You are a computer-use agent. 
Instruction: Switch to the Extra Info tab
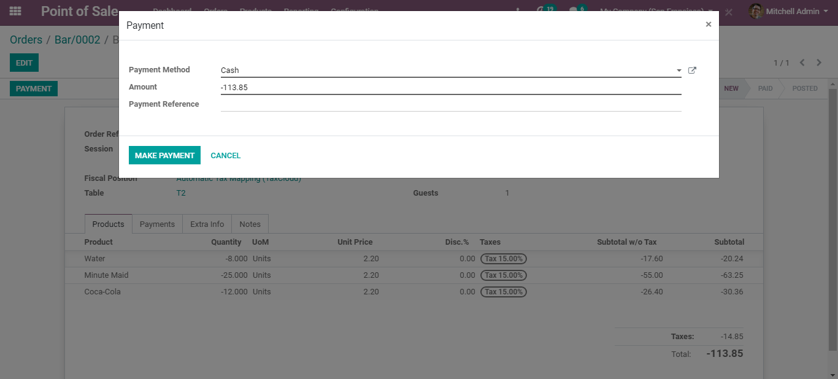(207, 224)
